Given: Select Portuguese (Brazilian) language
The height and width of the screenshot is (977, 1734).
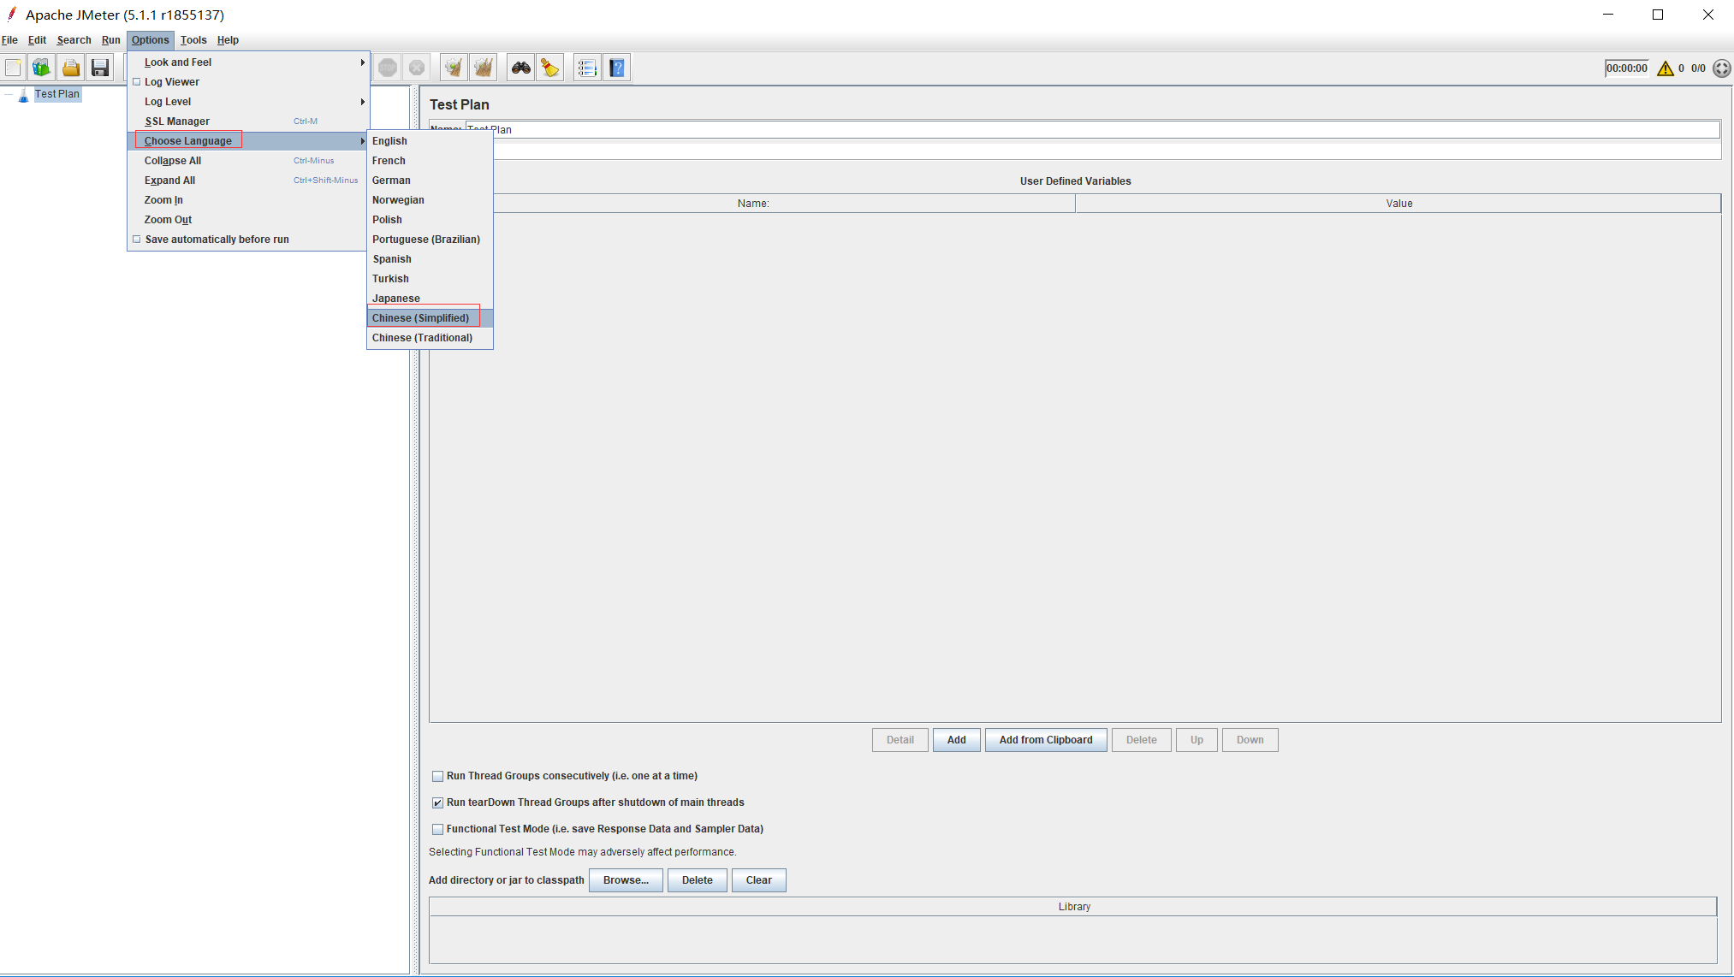Looking at the screenshot, I should [431, 240].
